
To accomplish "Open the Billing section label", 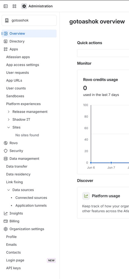I will (x=14, y=221).
